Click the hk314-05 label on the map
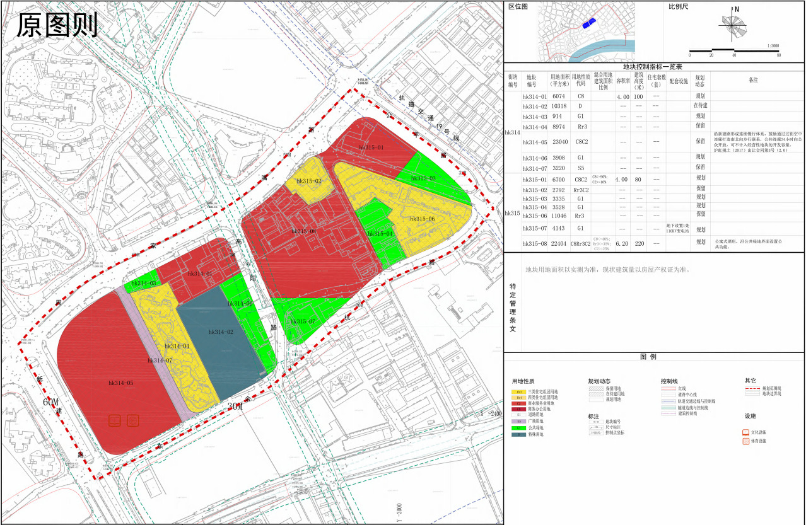806x525 pixels. pos(120,383)
